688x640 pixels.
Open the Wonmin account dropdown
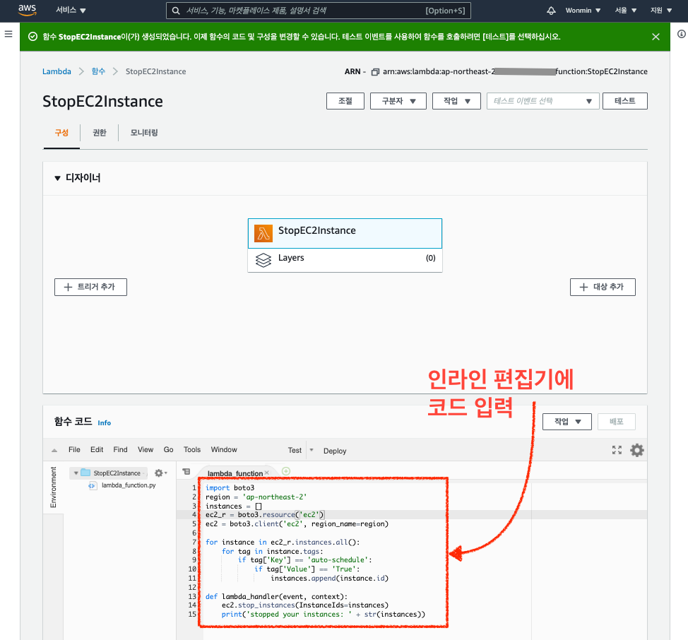pos(583,11)
